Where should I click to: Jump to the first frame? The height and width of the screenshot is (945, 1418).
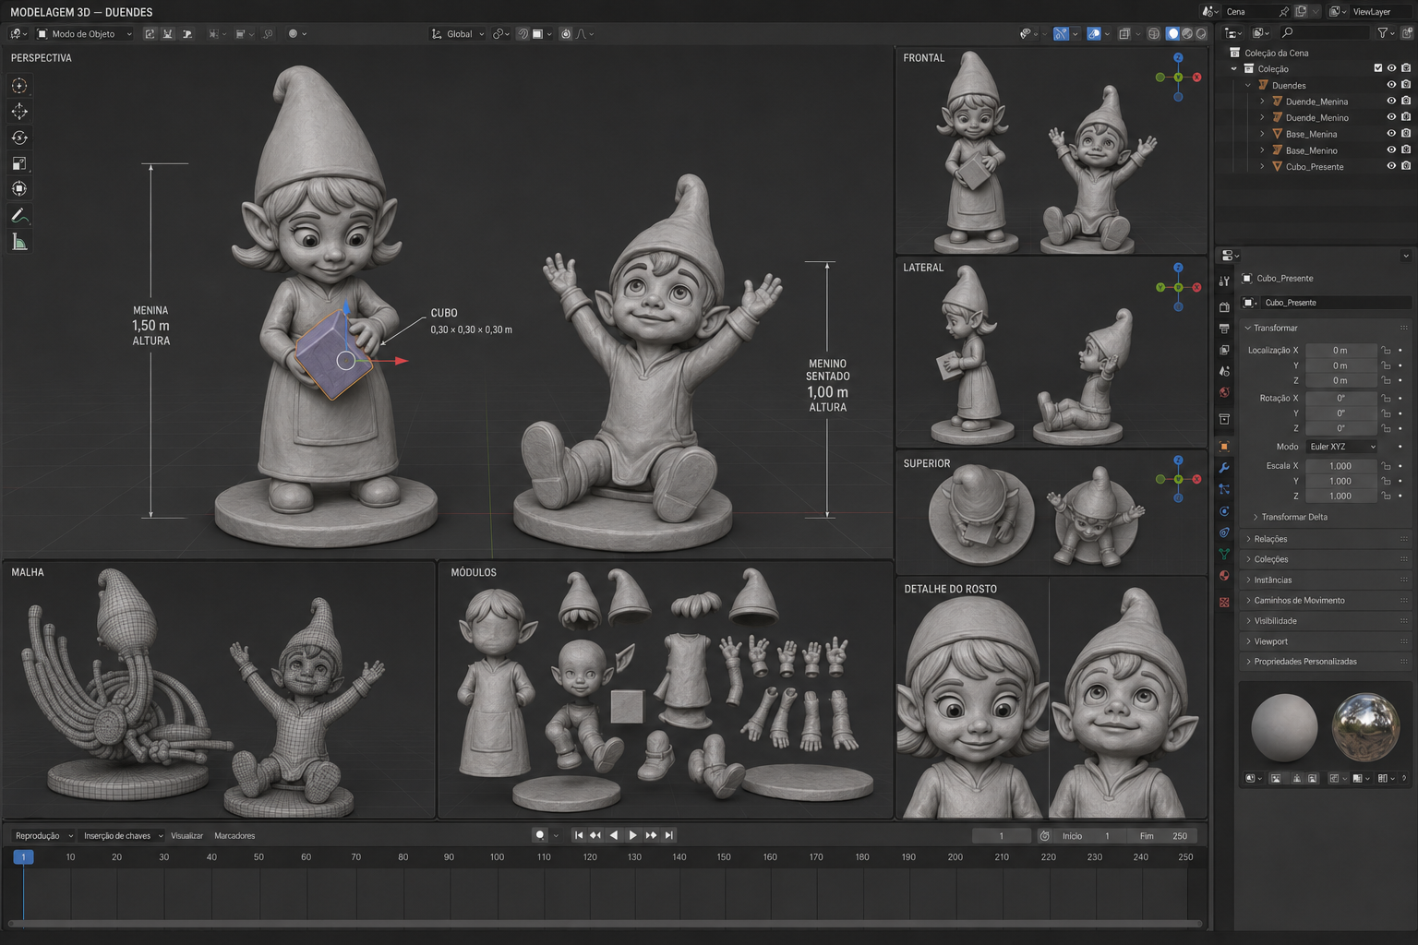point(578,835)
